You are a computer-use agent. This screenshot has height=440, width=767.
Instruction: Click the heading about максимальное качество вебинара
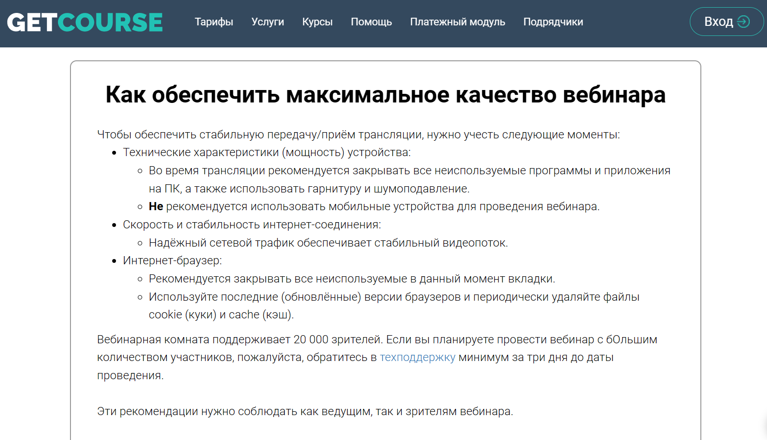click(385, 95)
